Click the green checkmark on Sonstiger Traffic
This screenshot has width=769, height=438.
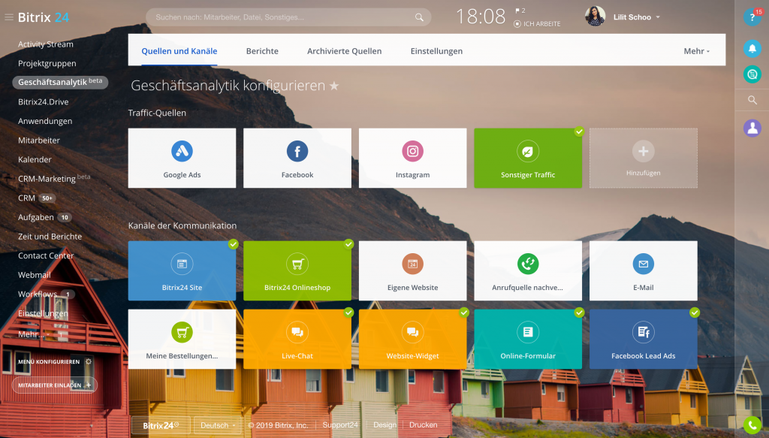point(579,131)
